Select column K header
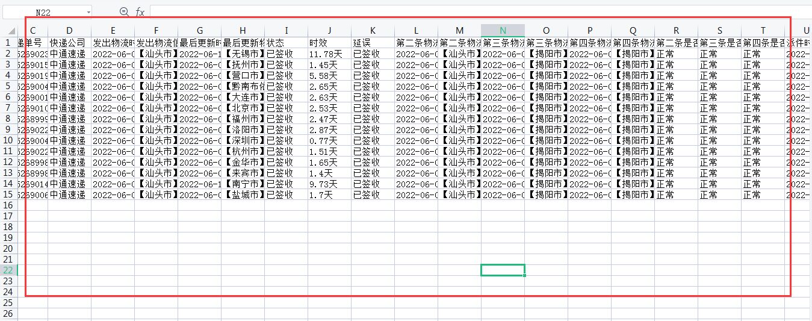Image resolution: width=812 pixels, height=321 pixels. coord(373,31)
